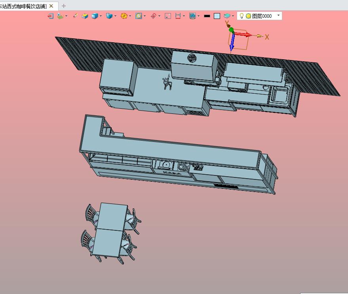Click the red dimension measure icon

178,16
